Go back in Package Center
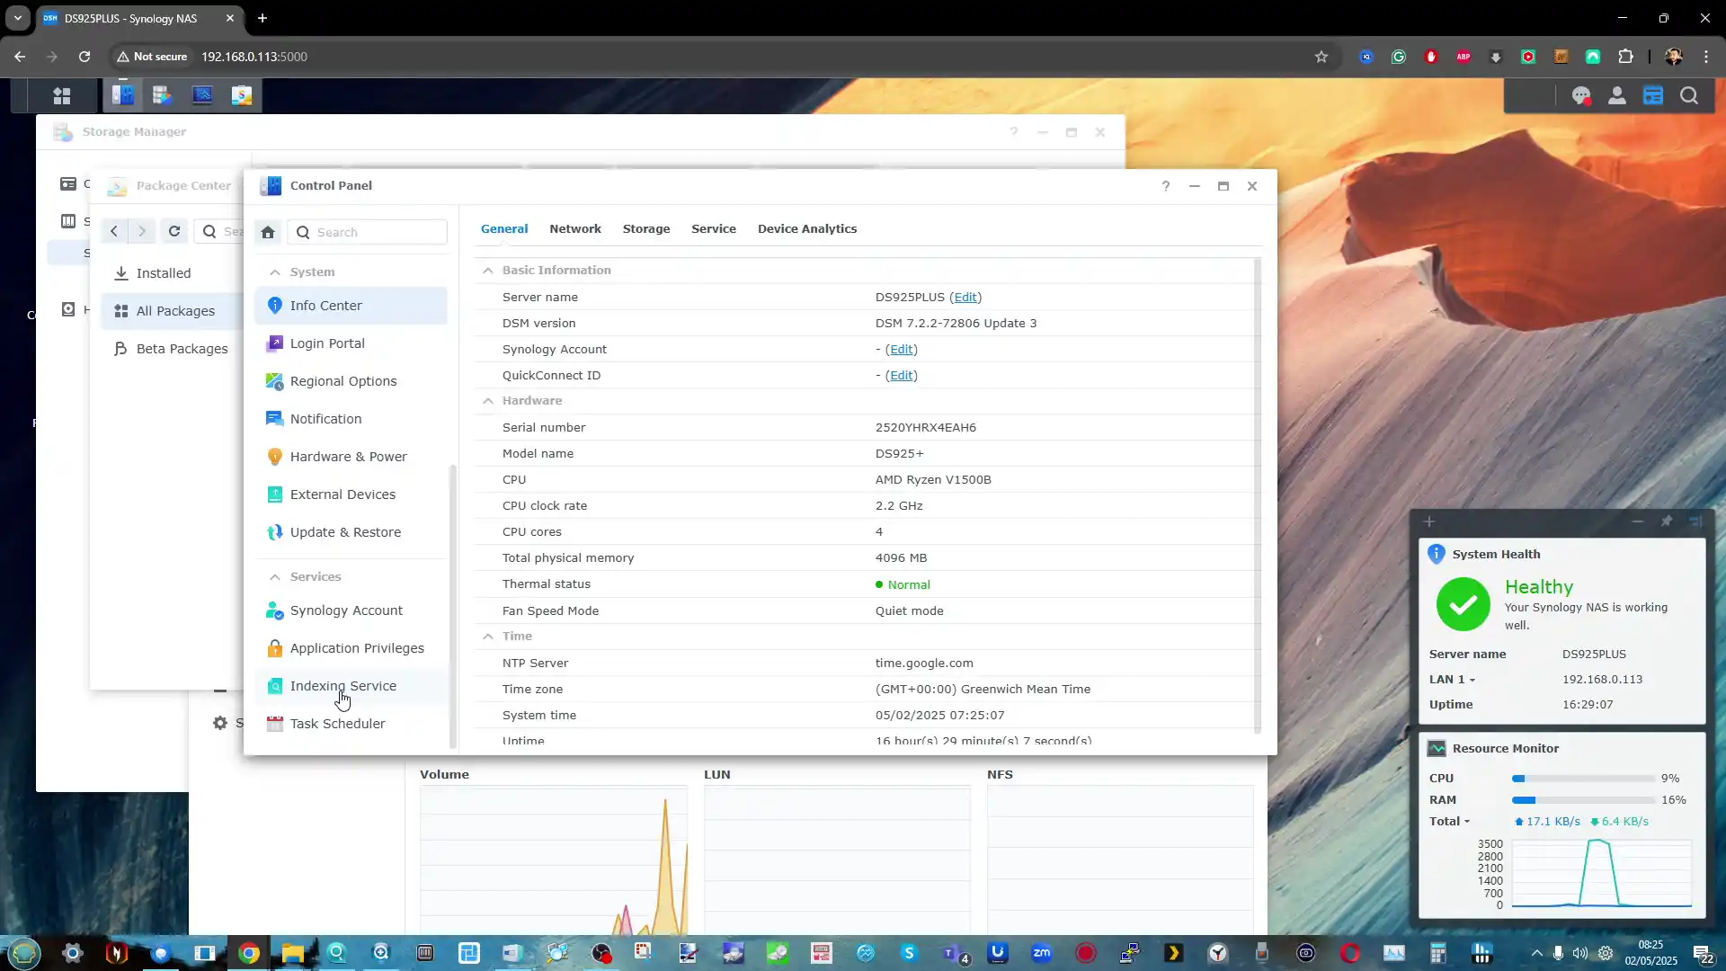 114,231
